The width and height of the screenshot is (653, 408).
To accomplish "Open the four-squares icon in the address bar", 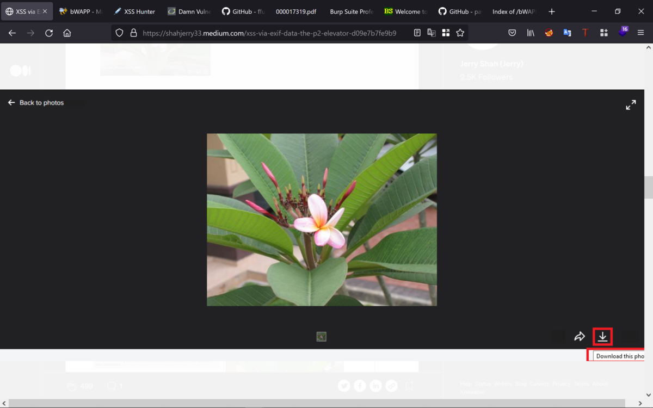I will click(446, 33).
